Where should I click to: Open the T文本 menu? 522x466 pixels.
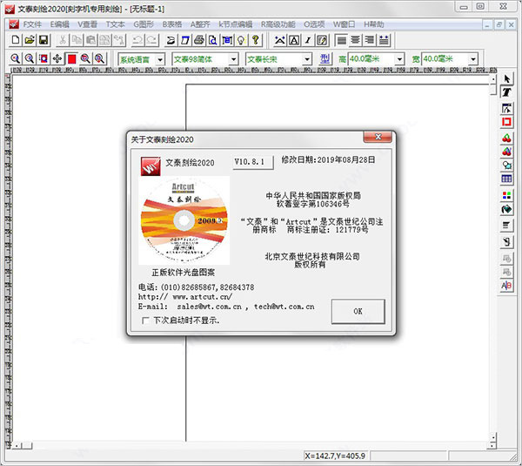(x=115, y=24)
